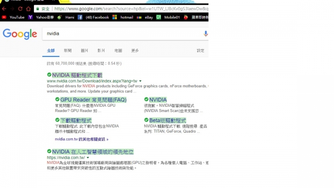Switch to the 地圖 tab
This screenshot has height=188, width=334.
pyautogui.click(x=118, y=51)
